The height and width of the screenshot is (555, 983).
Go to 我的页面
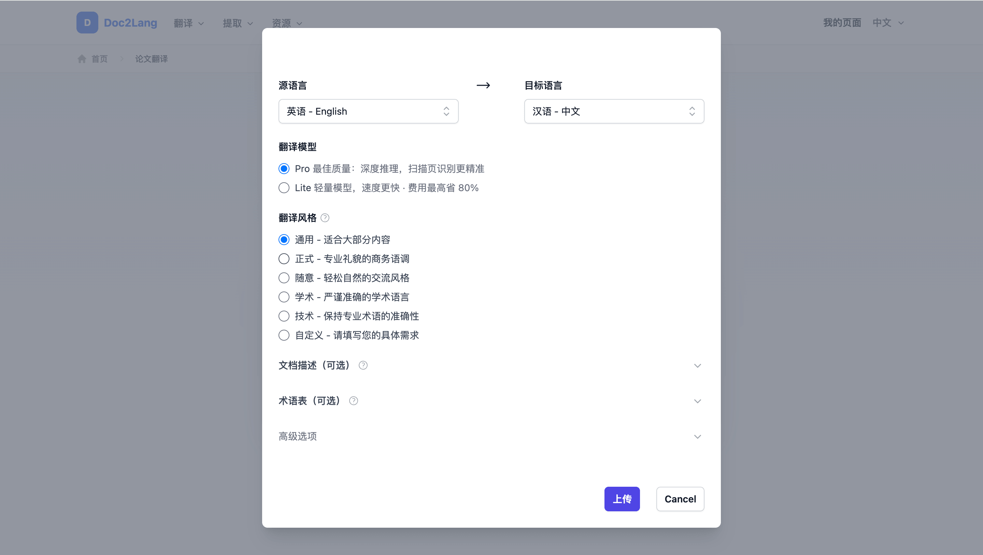pos(842,23)
